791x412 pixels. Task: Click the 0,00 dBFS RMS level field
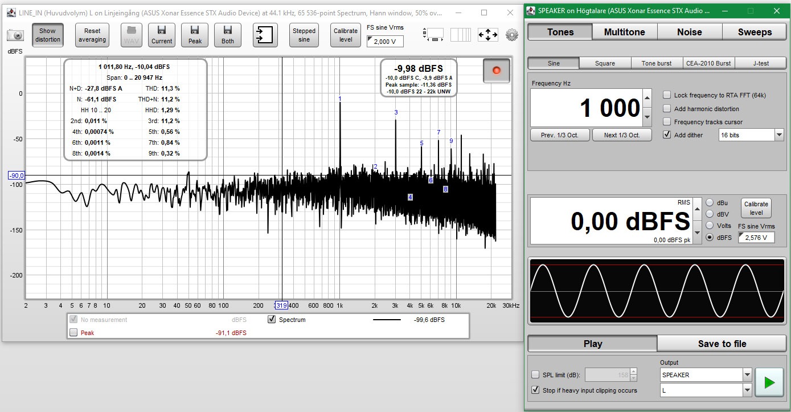tap(611, 221)
